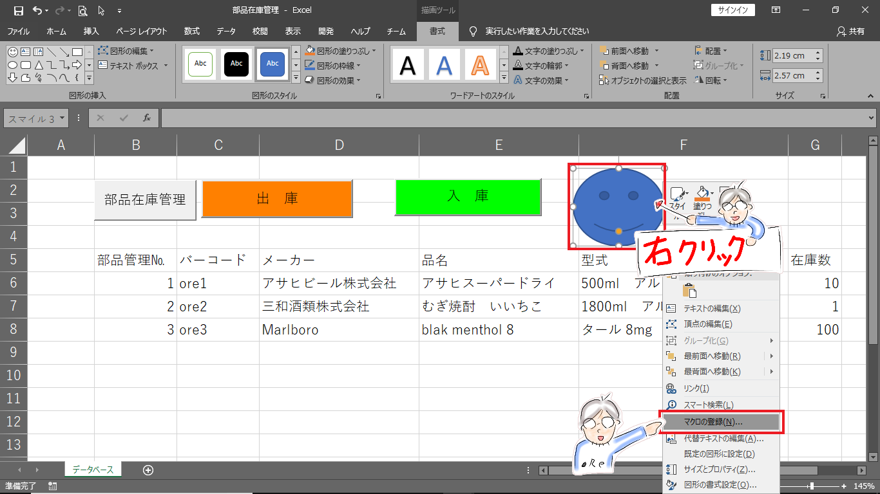Click the 入庫 green button
This screenshot has width=880, height=494.
[x=468, y=197]
